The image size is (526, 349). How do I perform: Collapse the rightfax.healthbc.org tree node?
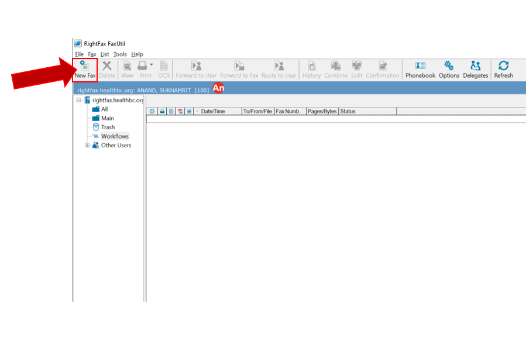click(78, 99)
